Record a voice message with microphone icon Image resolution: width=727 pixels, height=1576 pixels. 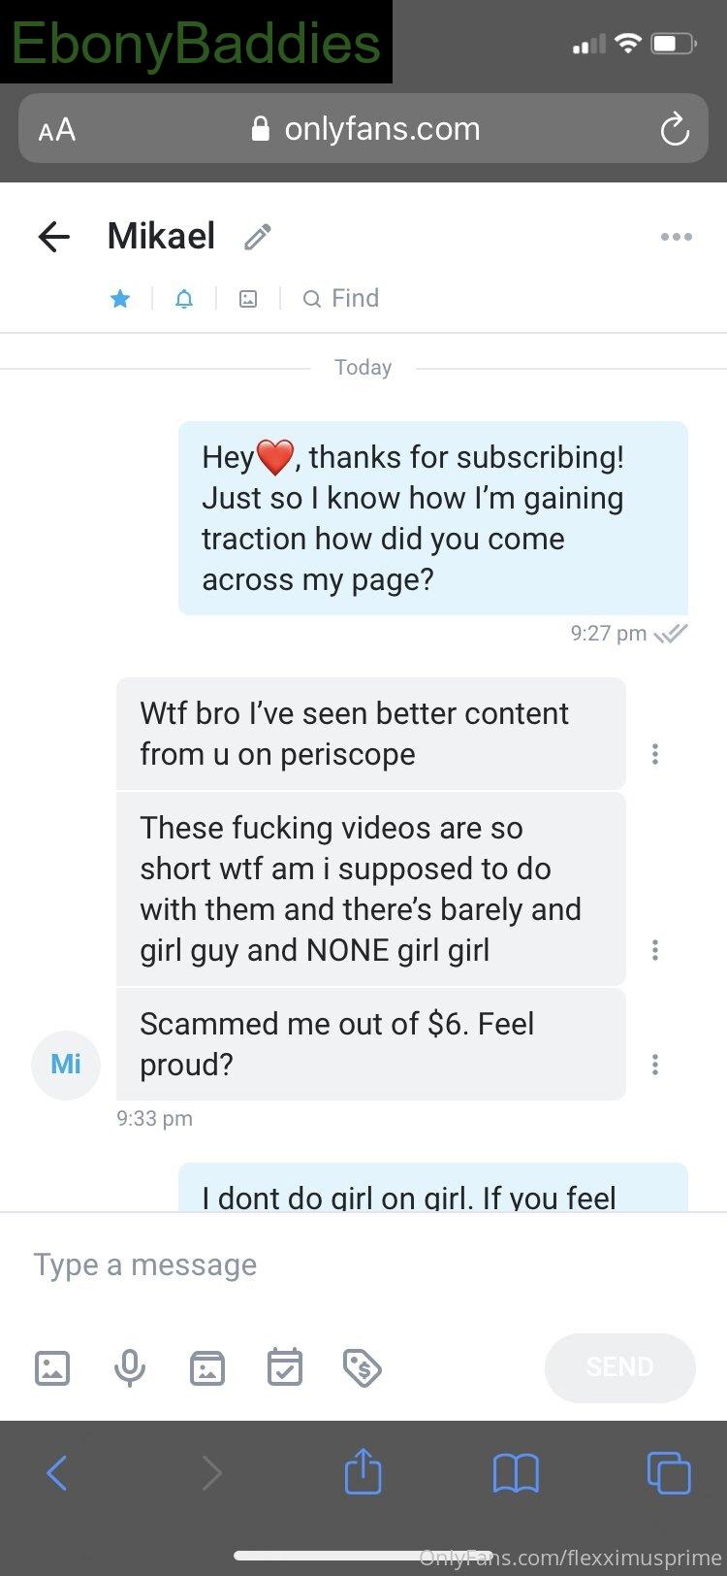coord(130,1367)
